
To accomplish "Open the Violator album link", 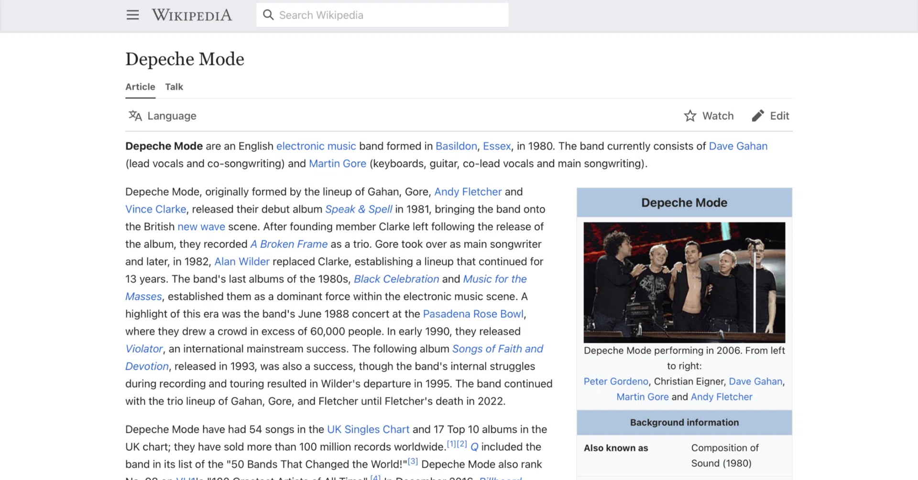I will [144, 349].
